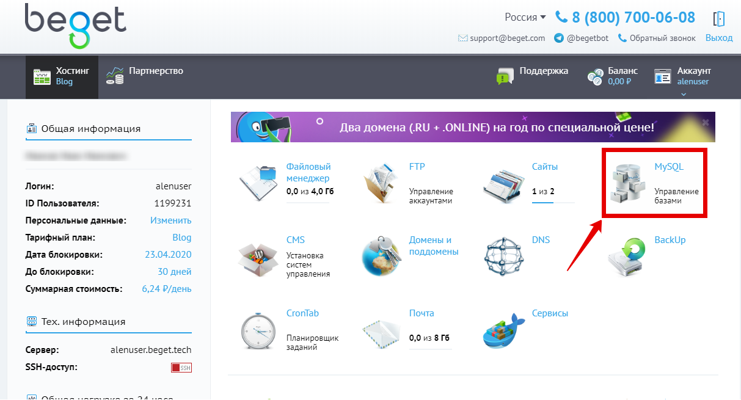
Task: Click the Sites 1 из 2 usage bar
Action: [553, 202]
